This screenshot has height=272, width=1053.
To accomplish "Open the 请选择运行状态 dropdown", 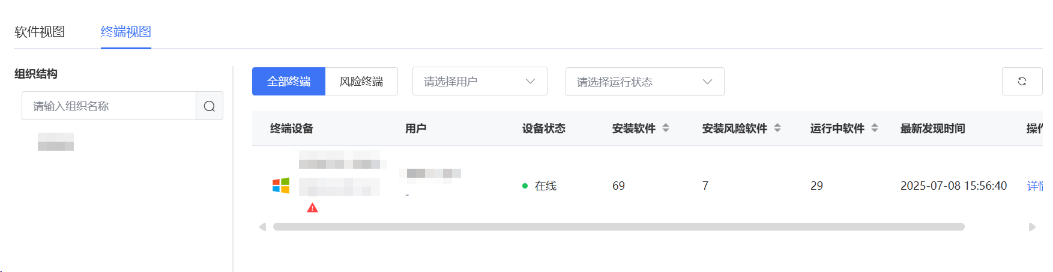I will pos(645,82).
